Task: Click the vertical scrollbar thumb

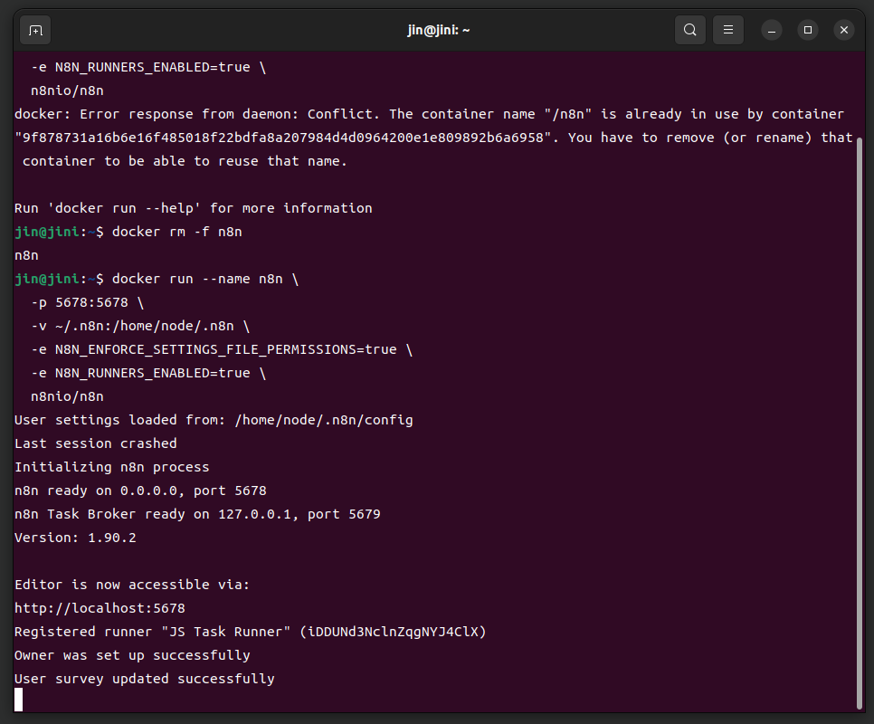Action: tap(859, 424)
